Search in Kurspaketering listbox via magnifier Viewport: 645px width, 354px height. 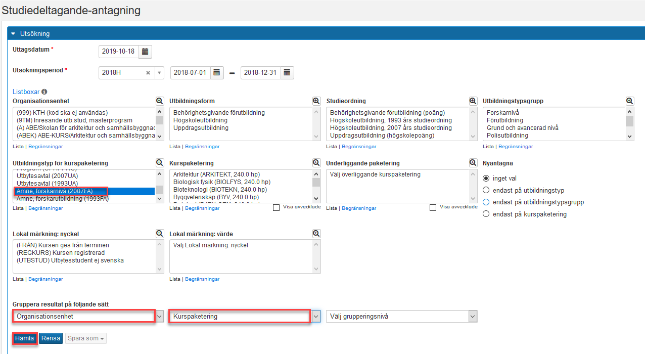click(316, 163)
